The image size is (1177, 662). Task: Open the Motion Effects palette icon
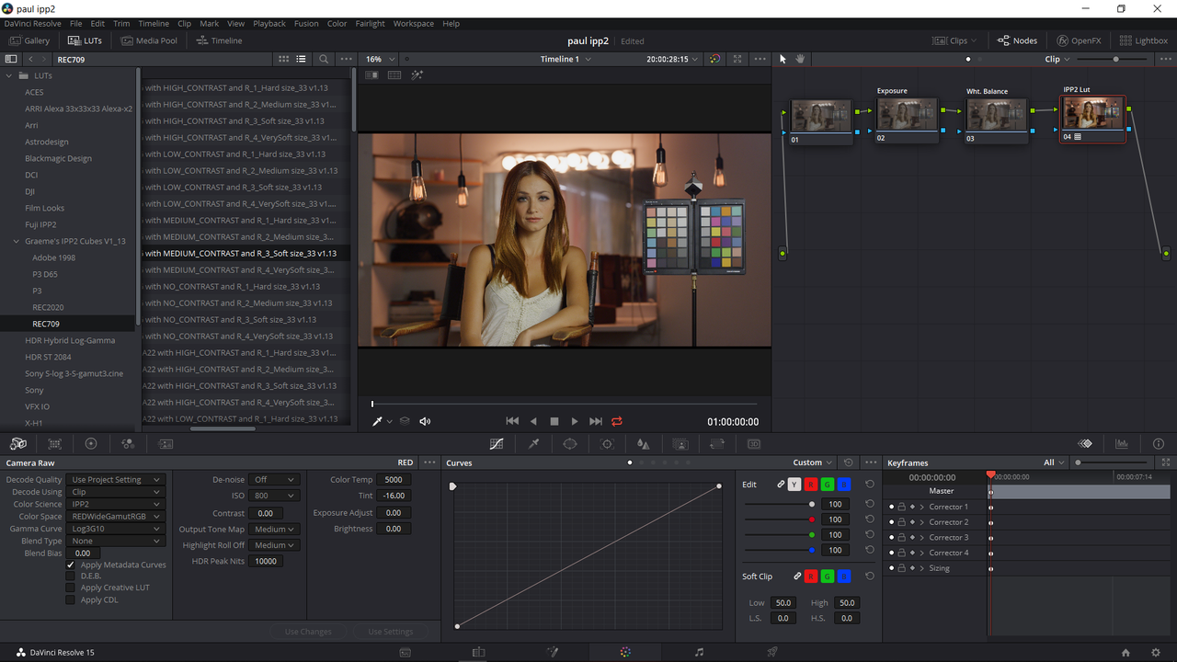coord(166,443)
